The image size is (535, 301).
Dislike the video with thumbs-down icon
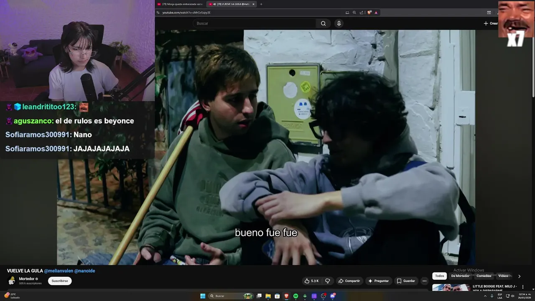pos(328,281)
